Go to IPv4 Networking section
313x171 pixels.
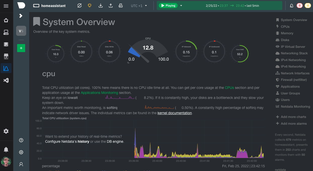coord(291,60)
